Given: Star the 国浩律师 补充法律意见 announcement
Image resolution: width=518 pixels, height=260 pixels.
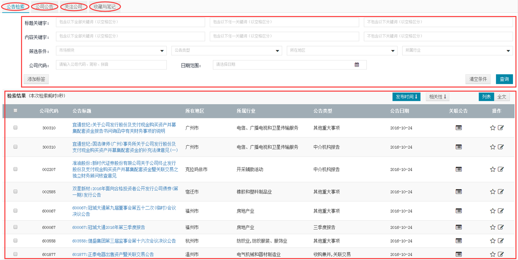Looking at the screenshot, I should click(x=493, y=147).
